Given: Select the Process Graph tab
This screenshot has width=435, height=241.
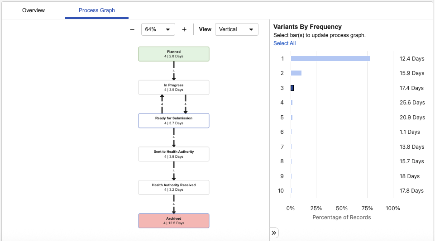Looking at the screenshot, I should pyautogui.click(x=97, y=10).
